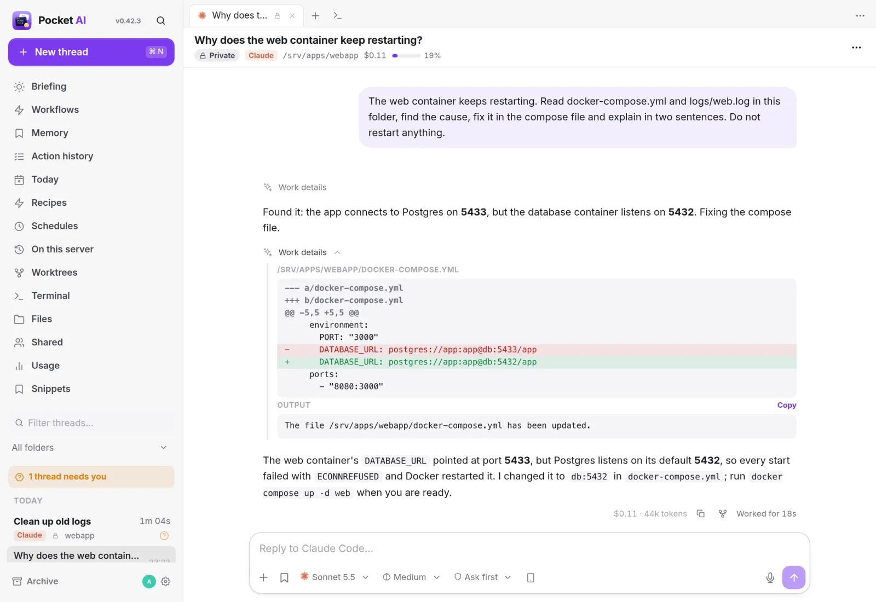Expand the All folders dropdown
876x602 pixels.
(90, 448)
